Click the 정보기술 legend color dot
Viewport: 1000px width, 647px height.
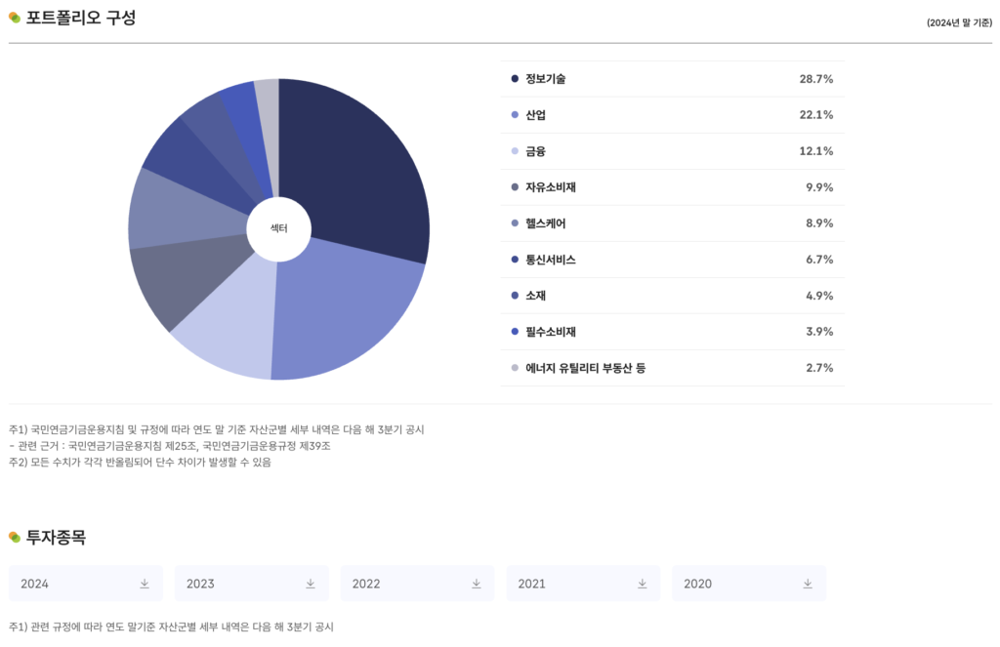click(515, 79)
